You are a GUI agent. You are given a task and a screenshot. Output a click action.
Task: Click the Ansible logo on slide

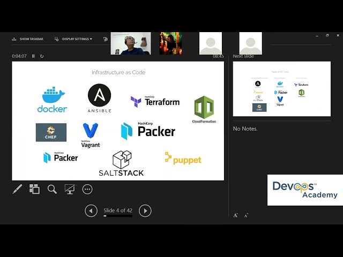click(x=100, y=98)
